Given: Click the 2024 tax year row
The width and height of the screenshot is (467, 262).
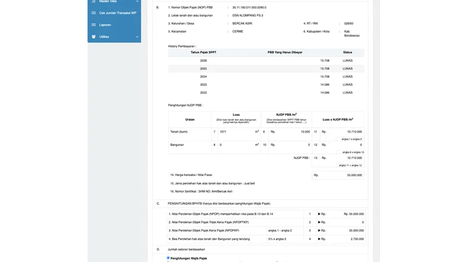Looking at the screenshot, I should click(266, 77).
